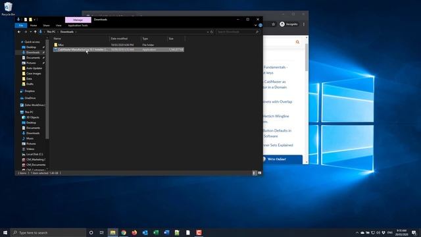
Task: Open Task View from the taskbar
Action: click(x=101, y=232)
